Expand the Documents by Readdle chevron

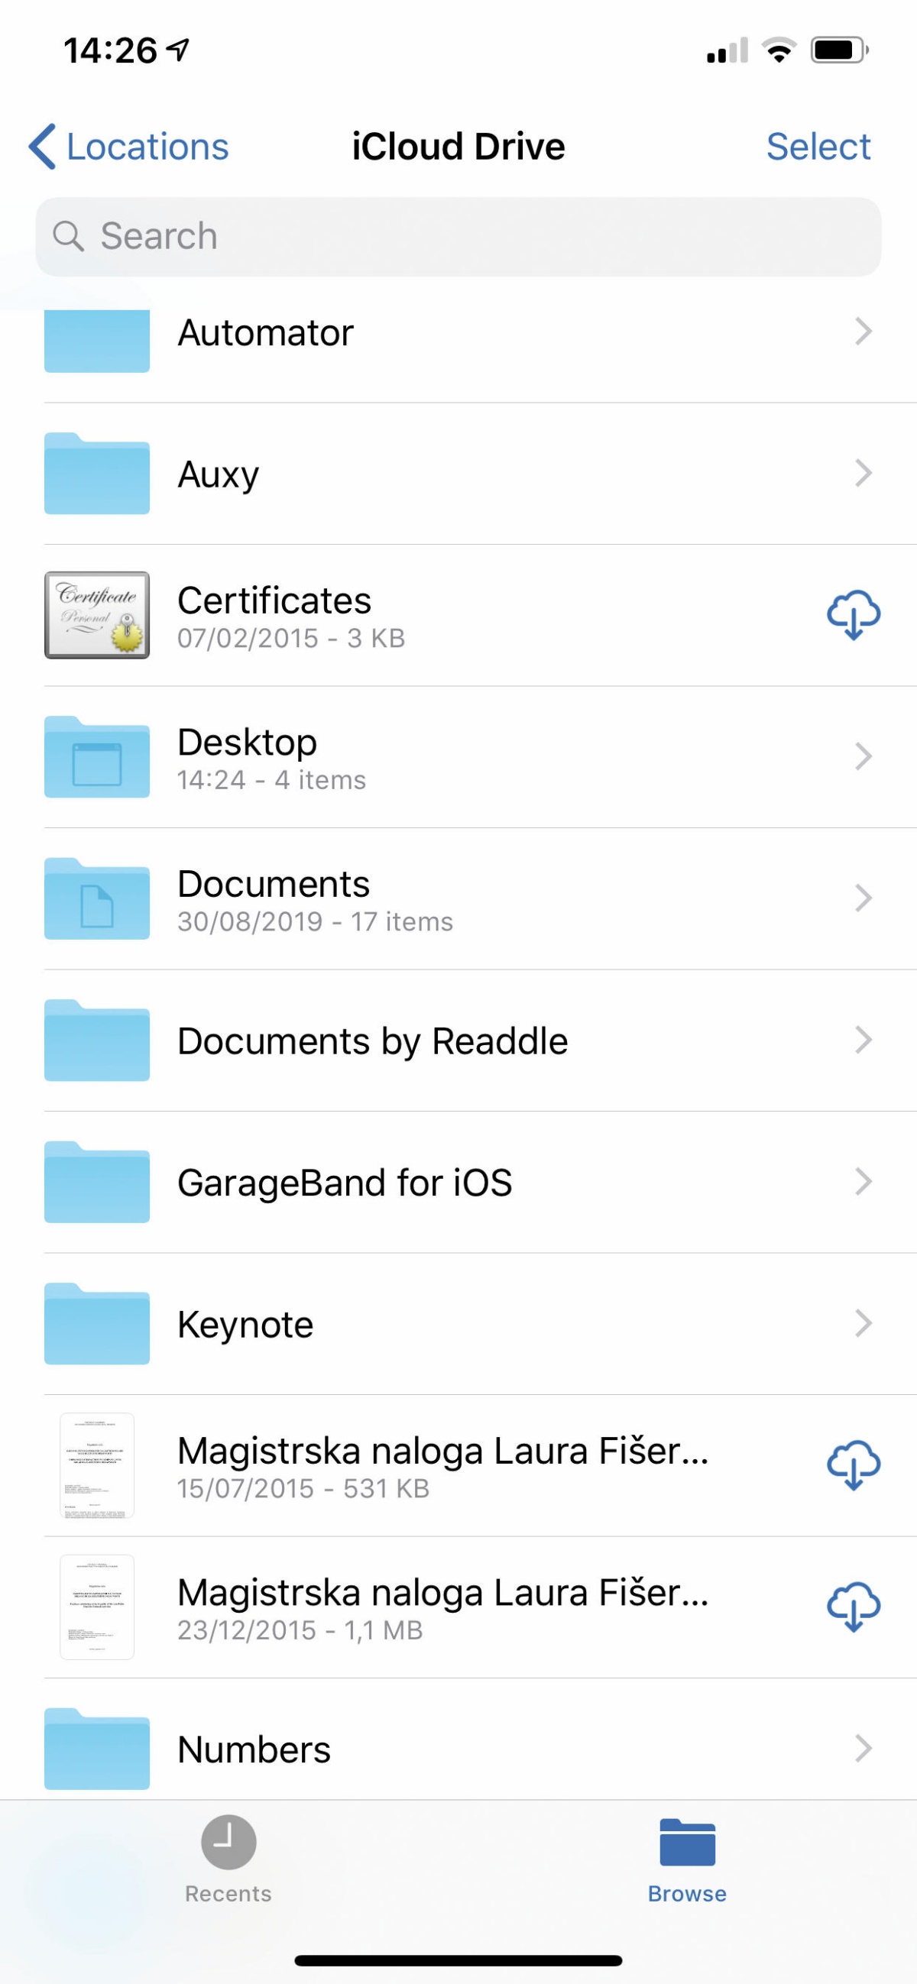[864, 1040]
